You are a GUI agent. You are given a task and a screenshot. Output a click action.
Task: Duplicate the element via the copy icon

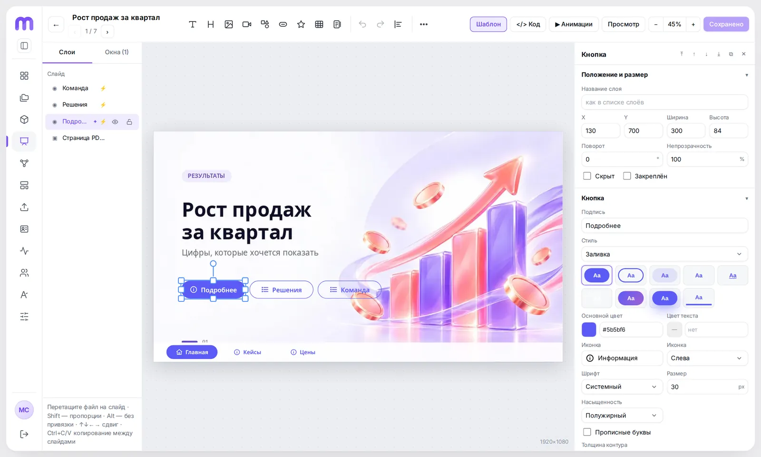pyautogui.click(x=731, y=54)
